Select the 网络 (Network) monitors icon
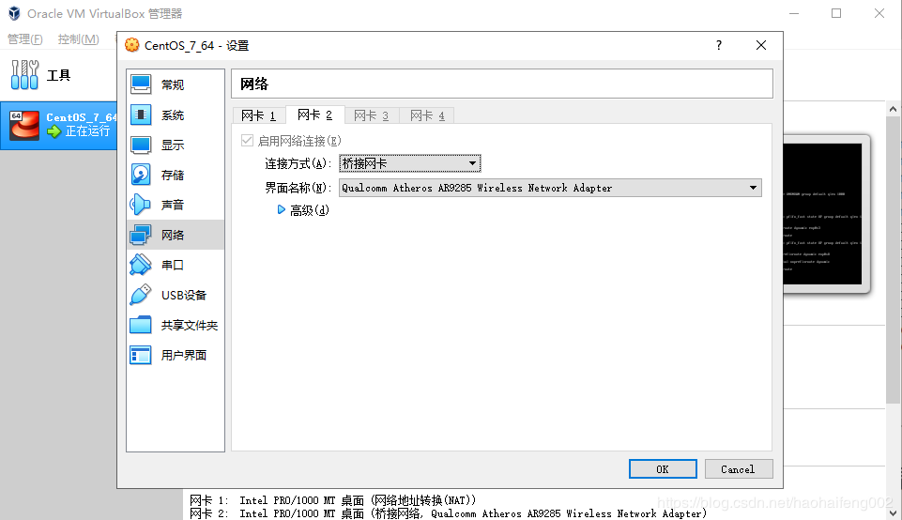Viewport: 902px width, 520px height. [x=141, y=234]
